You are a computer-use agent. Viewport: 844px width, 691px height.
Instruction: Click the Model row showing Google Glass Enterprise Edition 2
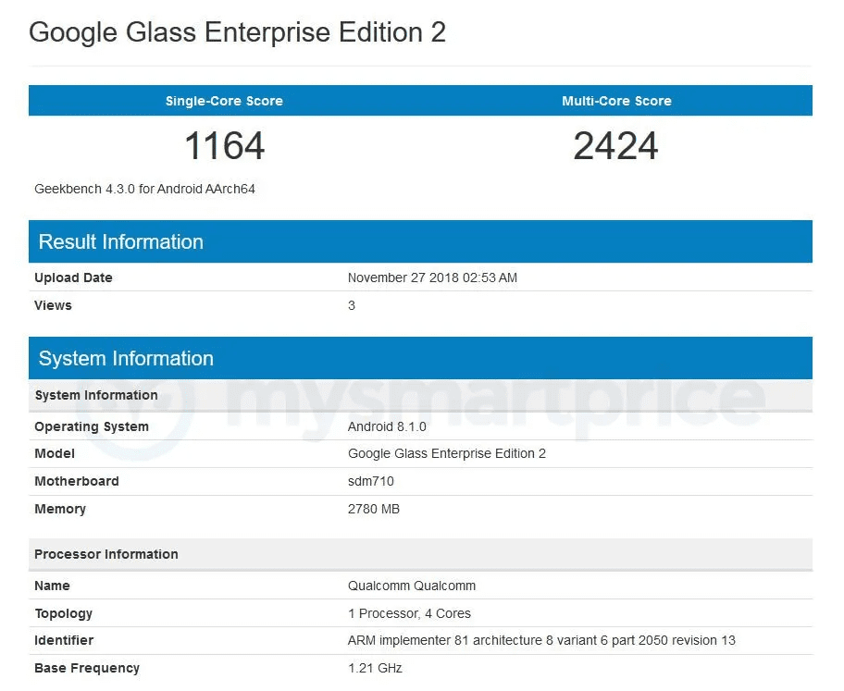point(446,453)
